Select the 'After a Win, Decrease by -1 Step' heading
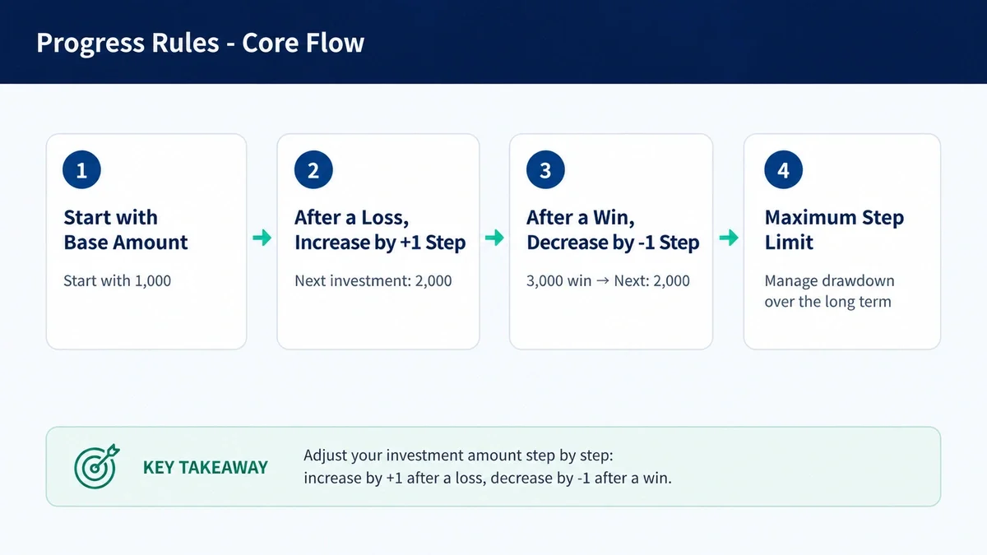This screenshot has width=987, height=555. (x=613, y=230)
